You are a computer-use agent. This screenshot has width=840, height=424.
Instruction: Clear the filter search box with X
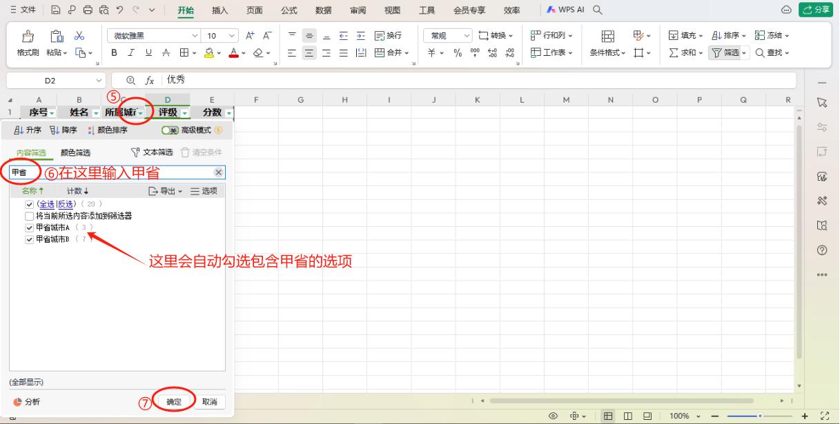point(219,172)
